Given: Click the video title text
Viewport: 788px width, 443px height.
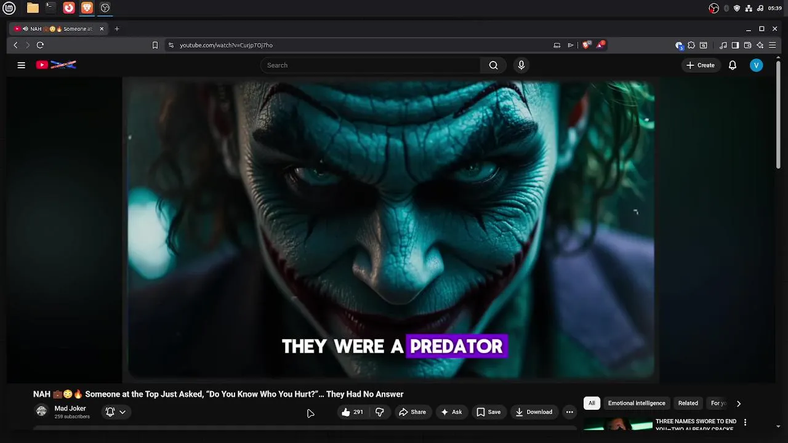Looking at the screenshot, I should click(x=219, y=394).
